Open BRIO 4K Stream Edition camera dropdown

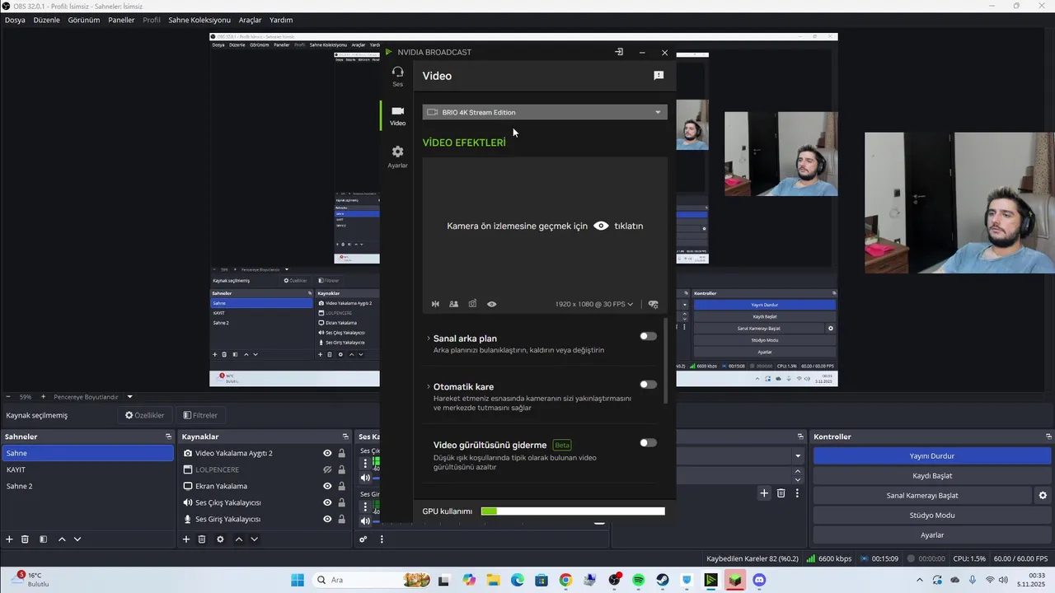(x=545, y=112)
